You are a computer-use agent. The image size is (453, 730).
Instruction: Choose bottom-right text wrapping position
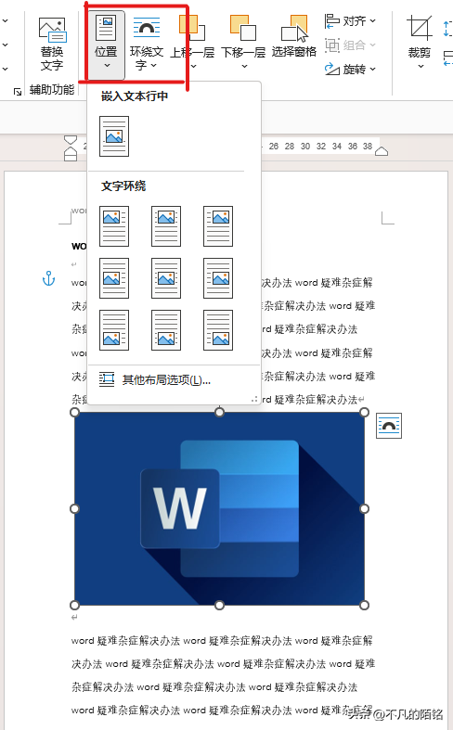(x=218, y=330)
